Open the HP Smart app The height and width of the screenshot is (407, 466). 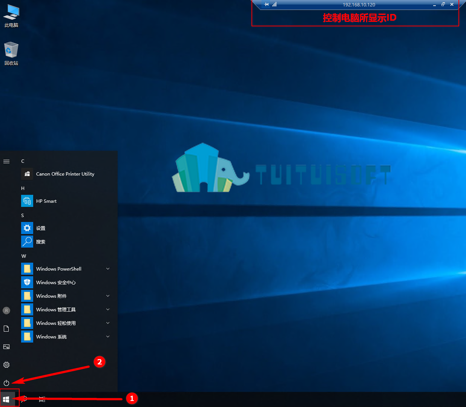tap(67, 201)
